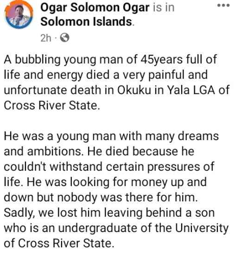Click the globe public privacy icon

click(x=64, y=38)
